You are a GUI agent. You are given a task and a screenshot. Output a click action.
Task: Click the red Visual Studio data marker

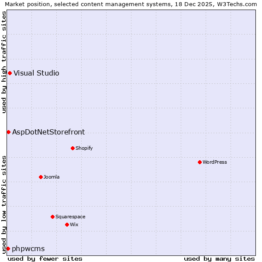10,73
